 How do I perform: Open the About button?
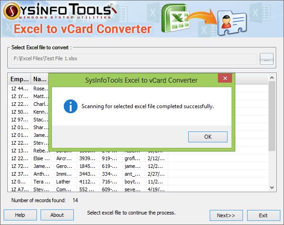[57, 215]
